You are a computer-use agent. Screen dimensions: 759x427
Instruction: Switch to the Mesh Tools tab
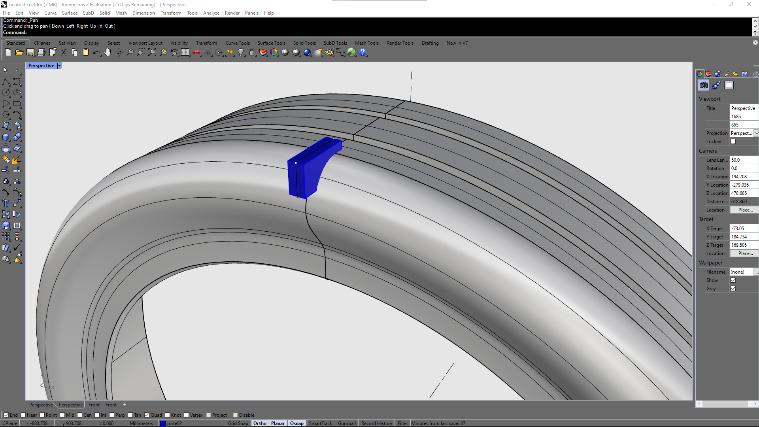coord(366,43)
